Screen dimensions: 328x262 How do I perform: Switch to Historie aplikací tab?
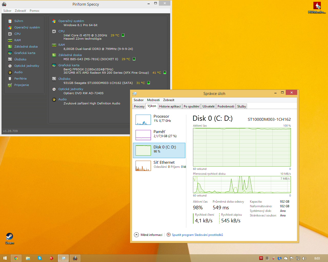[x=170, y=106]
